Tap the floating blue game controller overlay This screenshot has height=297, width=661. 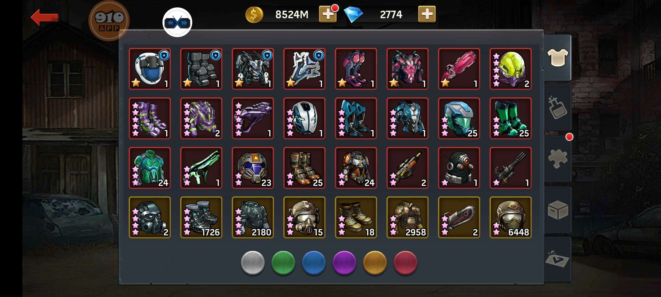[177, 22]
